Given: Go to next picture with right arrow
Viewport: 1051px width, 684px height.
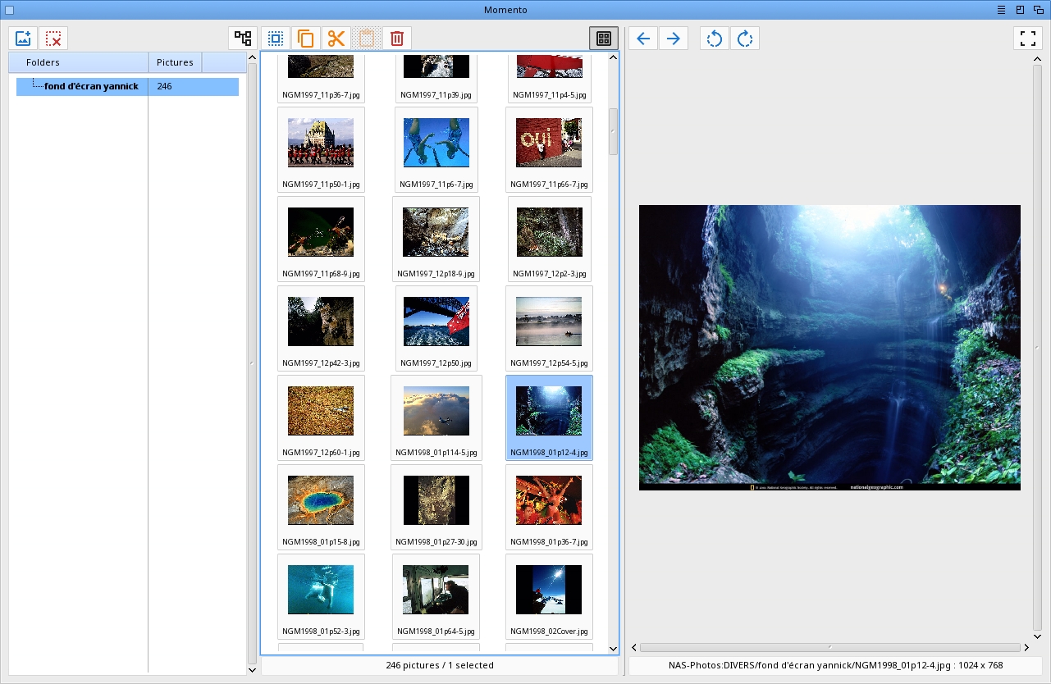Looking at the screenshot, I should [674, 39].
